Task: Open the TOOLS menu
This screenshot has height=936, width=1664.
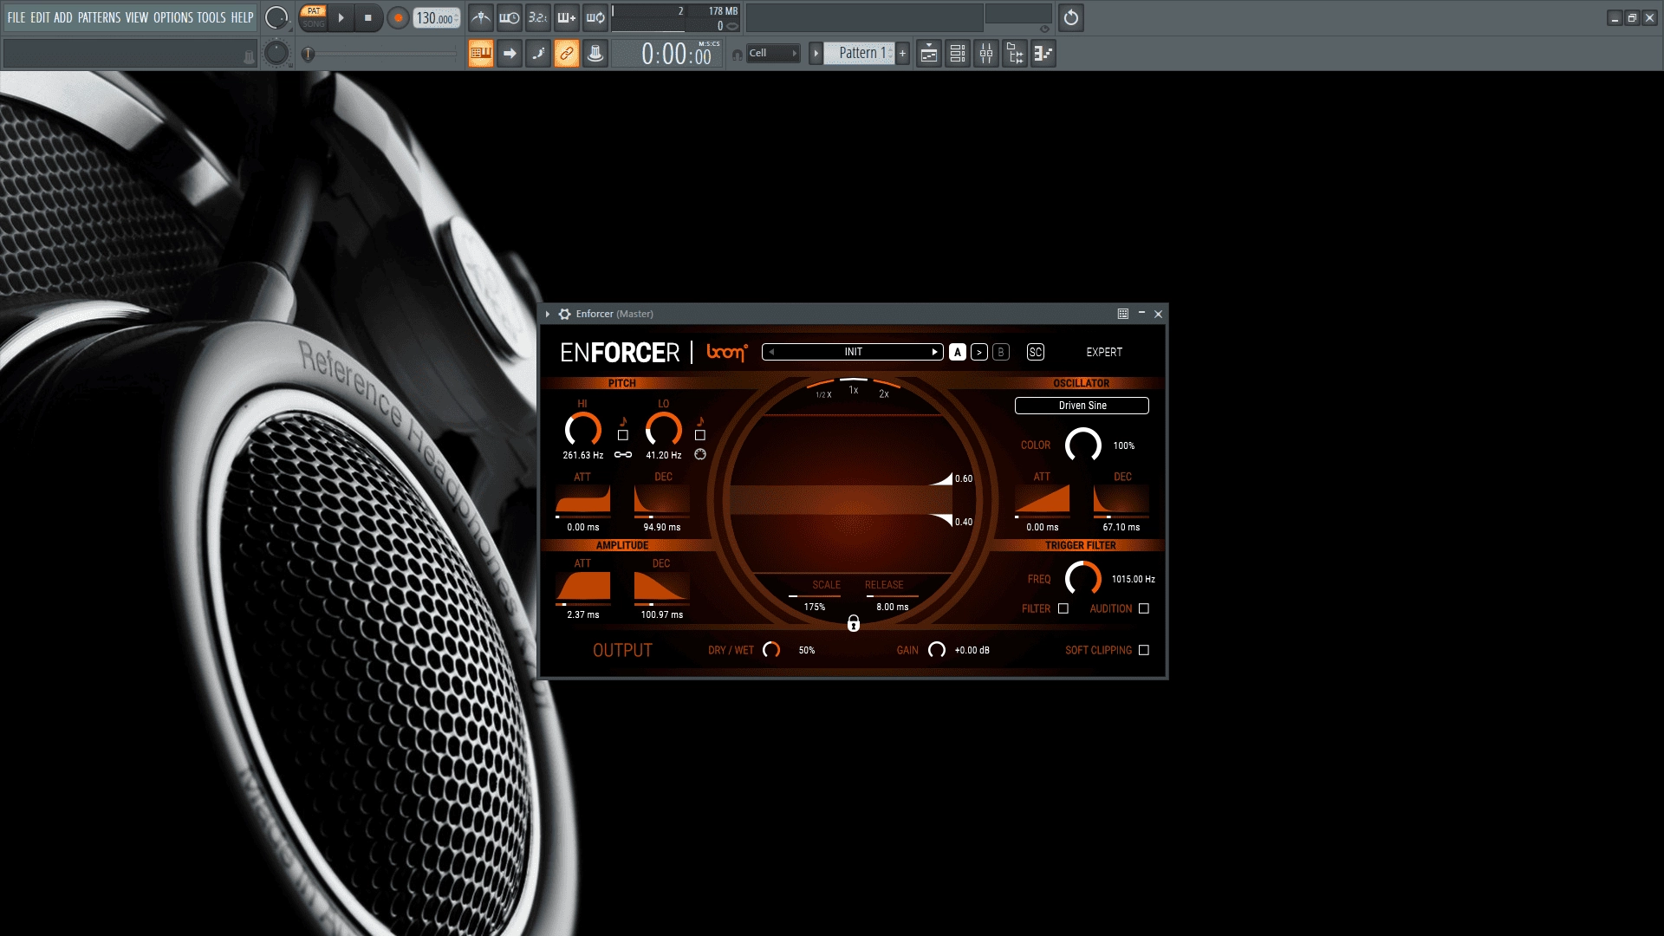Action: (x=211, y=17)
